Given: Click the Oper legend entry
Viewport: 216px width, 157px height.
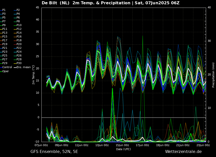Looking at the screenshot, I should (4, 71).
